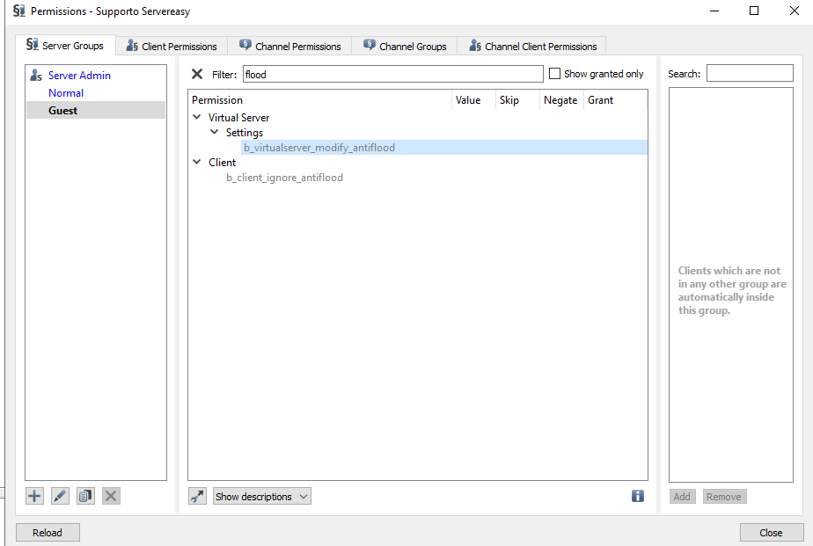The image size is (813, 546).
Task: Collapse the Client tree node
Action: point(197,162)
